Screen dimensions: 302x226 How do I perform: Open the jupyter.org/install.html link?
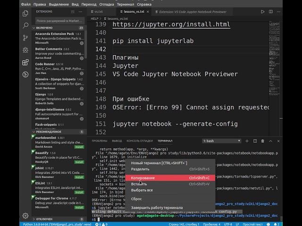(x=171, y=24)
